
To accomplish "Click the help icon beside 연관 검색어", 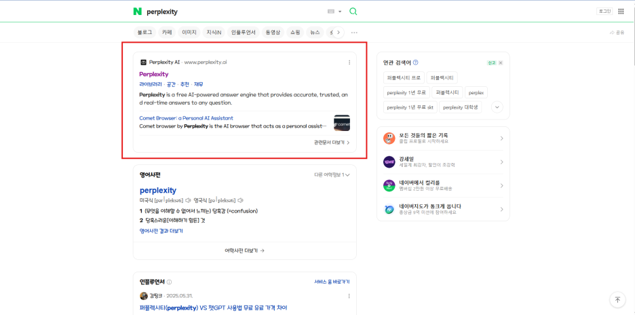I will click(415, 62).
